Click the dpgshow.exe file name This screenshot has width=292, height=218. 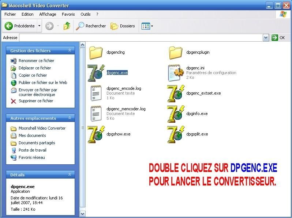point(119,134)
